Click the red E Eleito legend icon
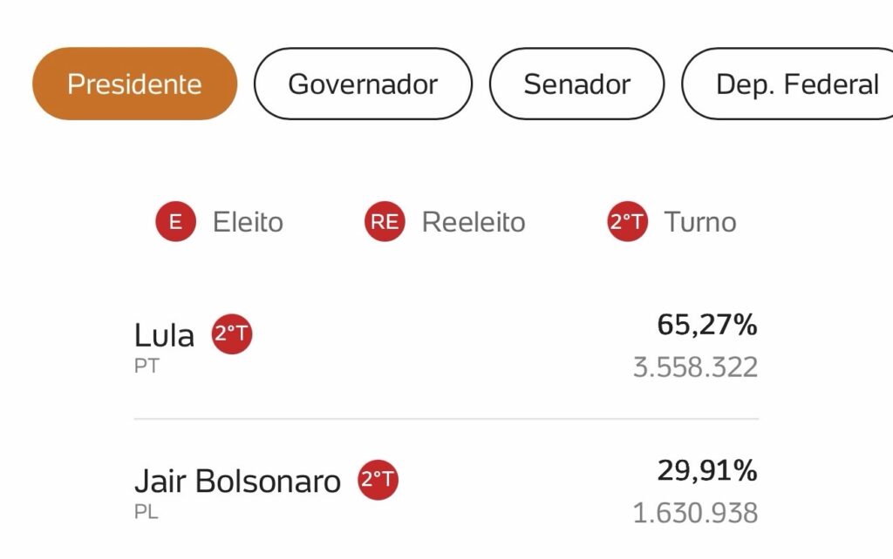The width and height of the screenshot is (893, 559). click(x=175, y=222)
